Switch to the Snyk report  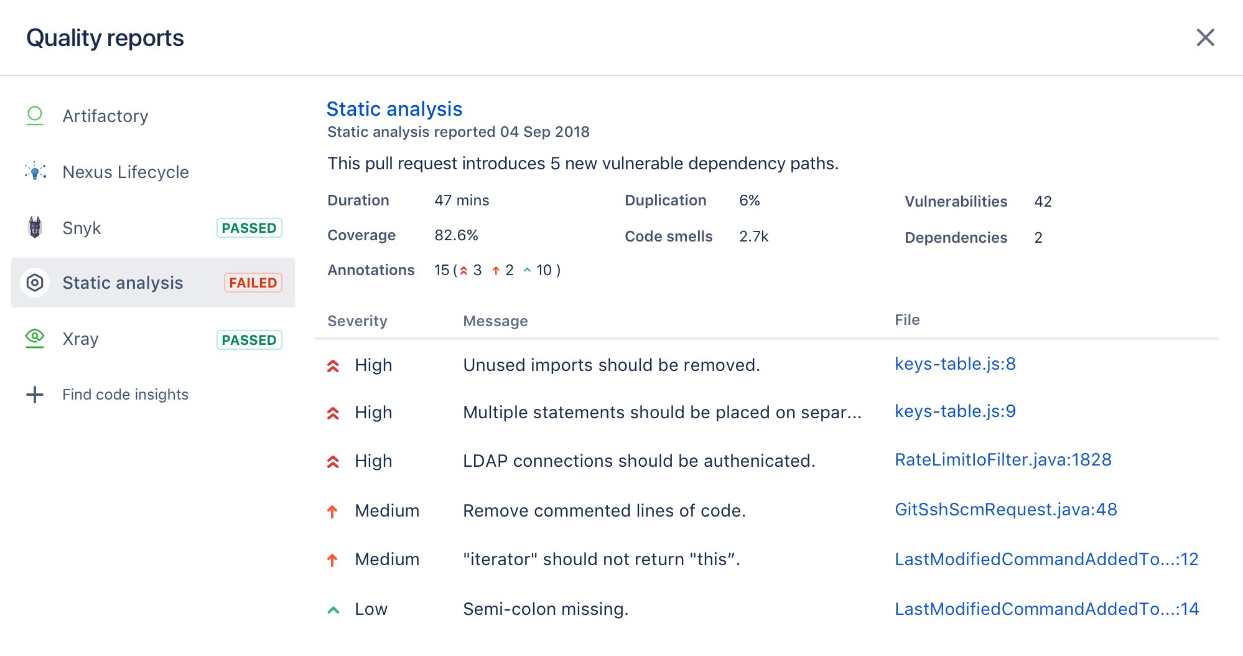pyautogui.click(x=81, y=228)
